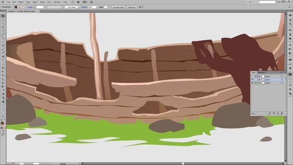Click Preferences button

[131, 7]
